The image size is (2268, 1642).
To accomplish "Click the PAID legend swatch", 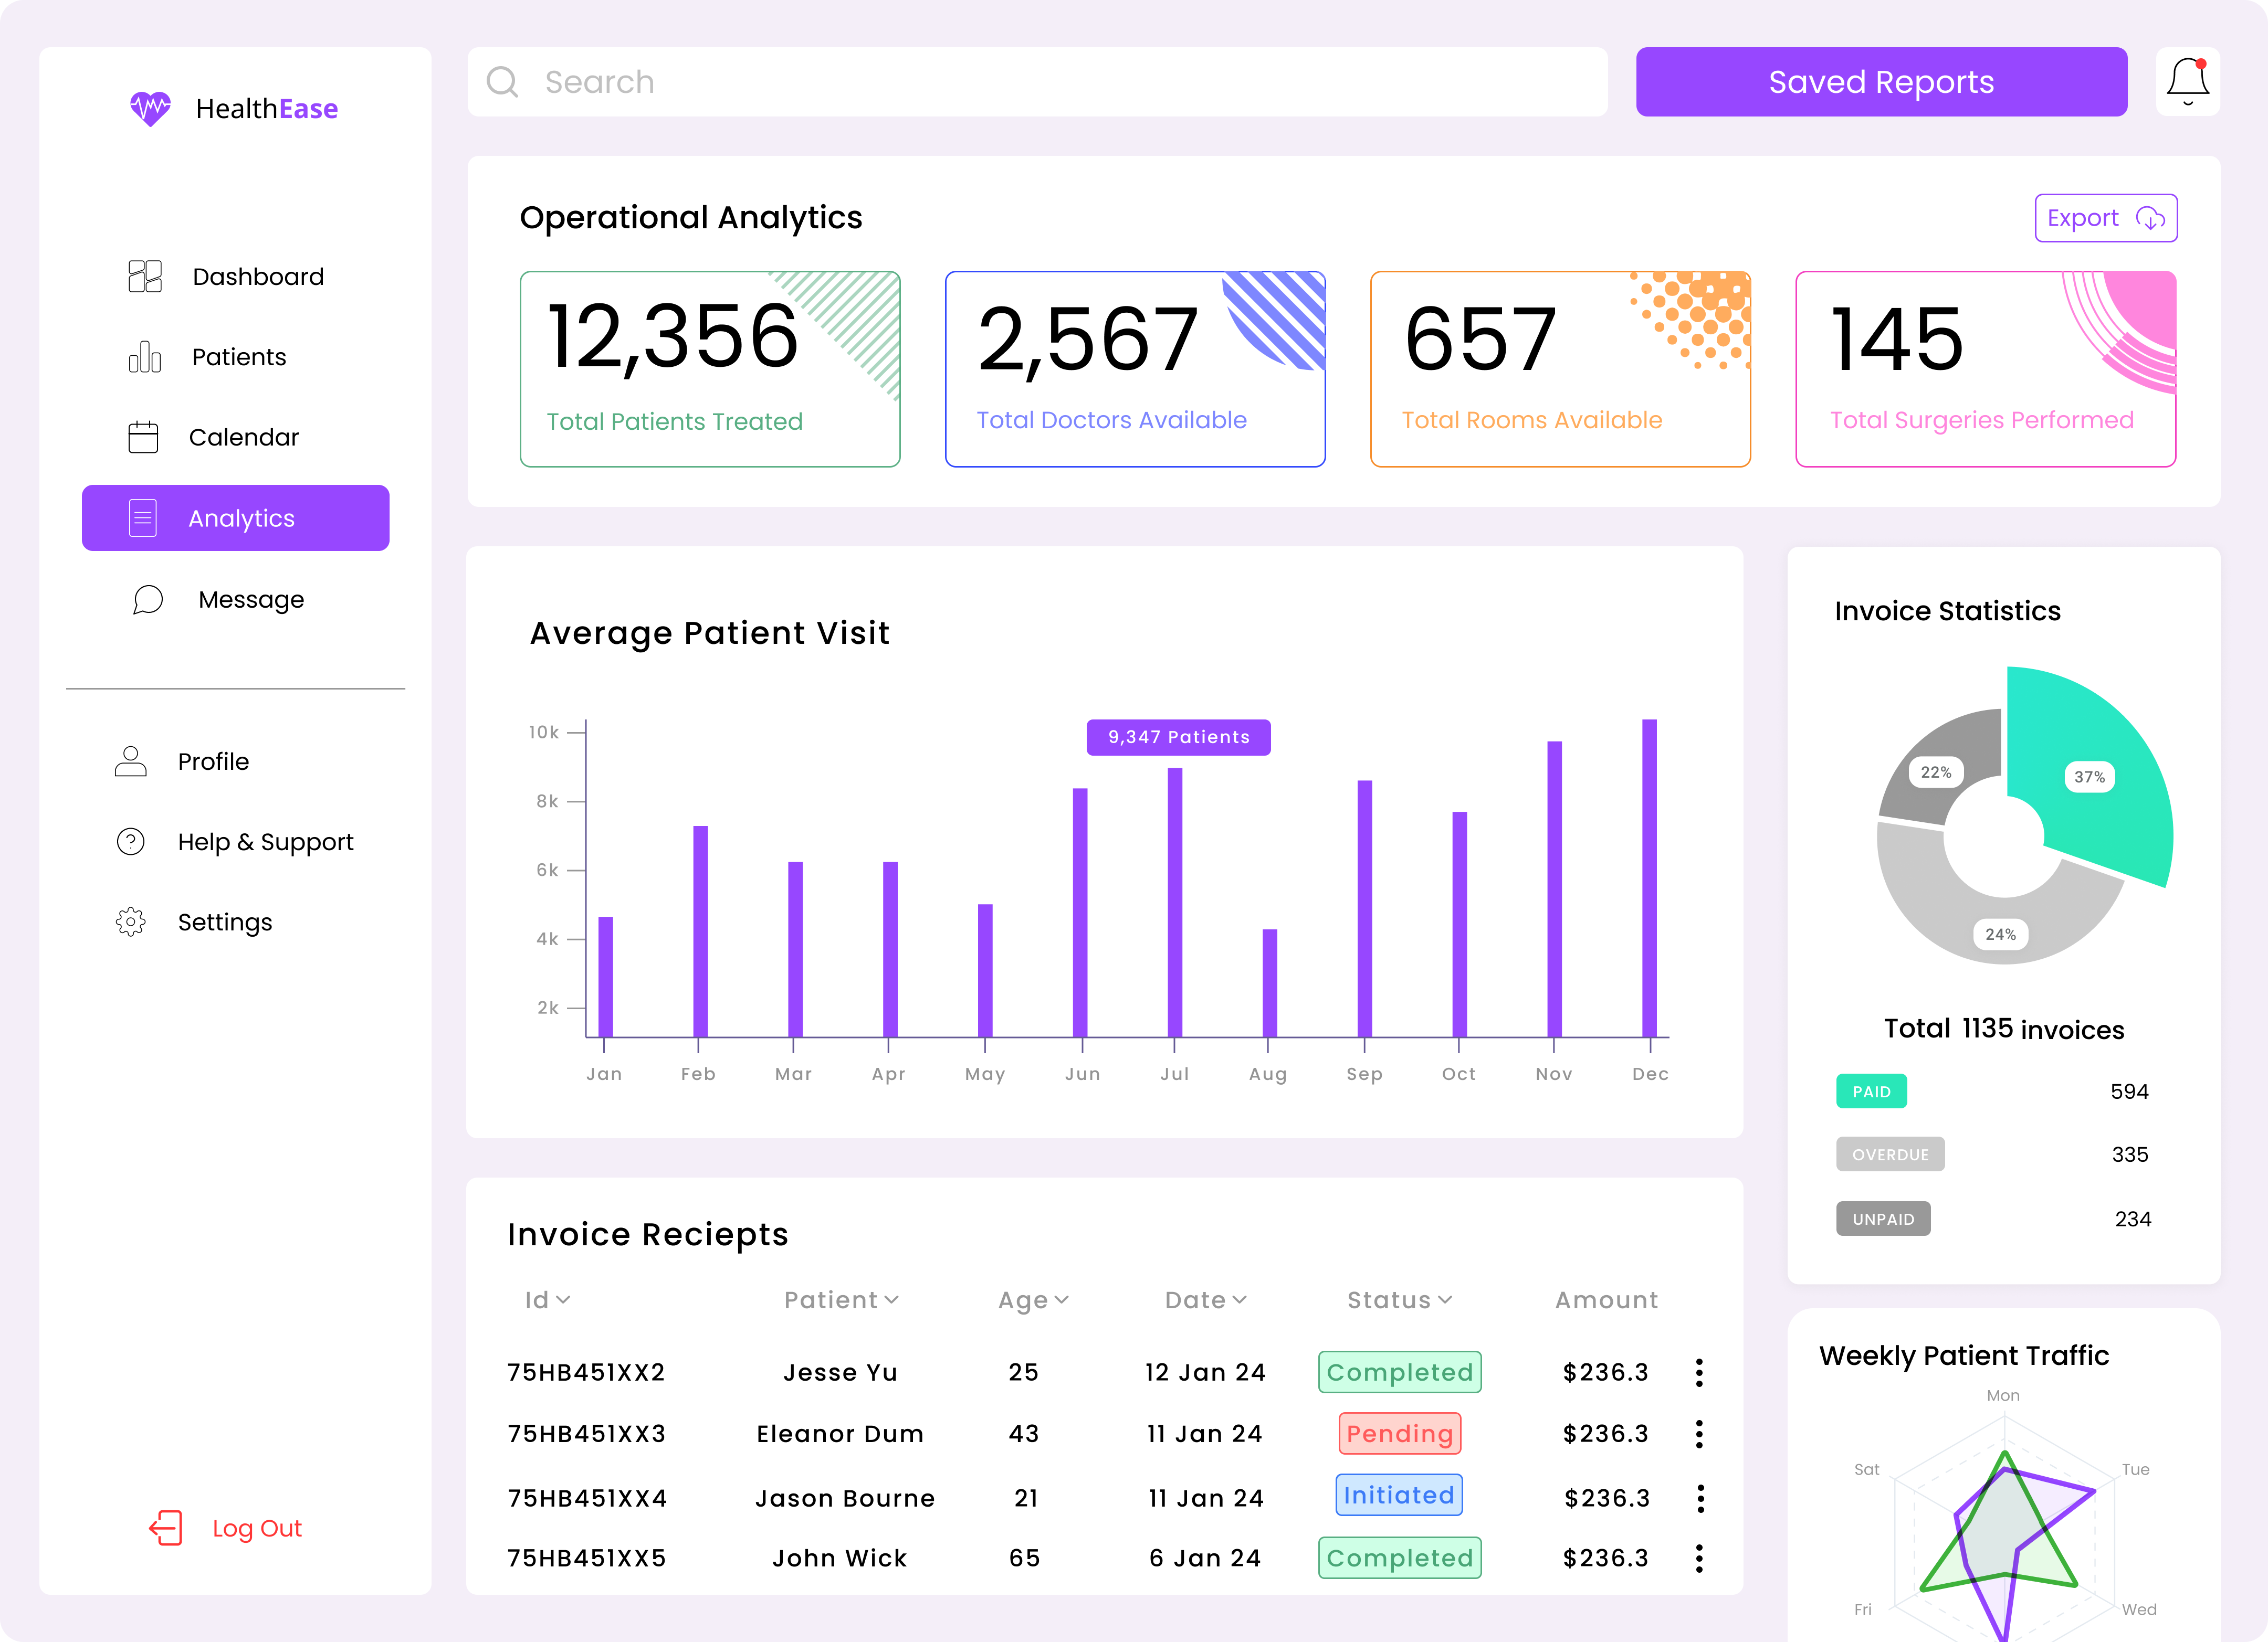I will pyautogui.click(x=1871, y=1092).
